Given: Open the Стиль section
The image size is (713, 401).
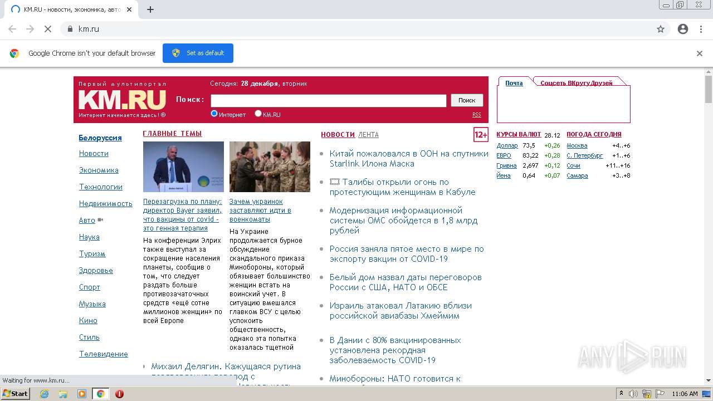Looking at the screenshot, I should (89, 337).
